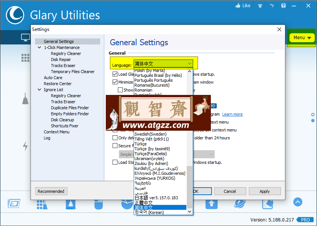Open the 'Learn more' link
Screen dimensions: 317x226
pyautogui.click(x=232, y=114)
